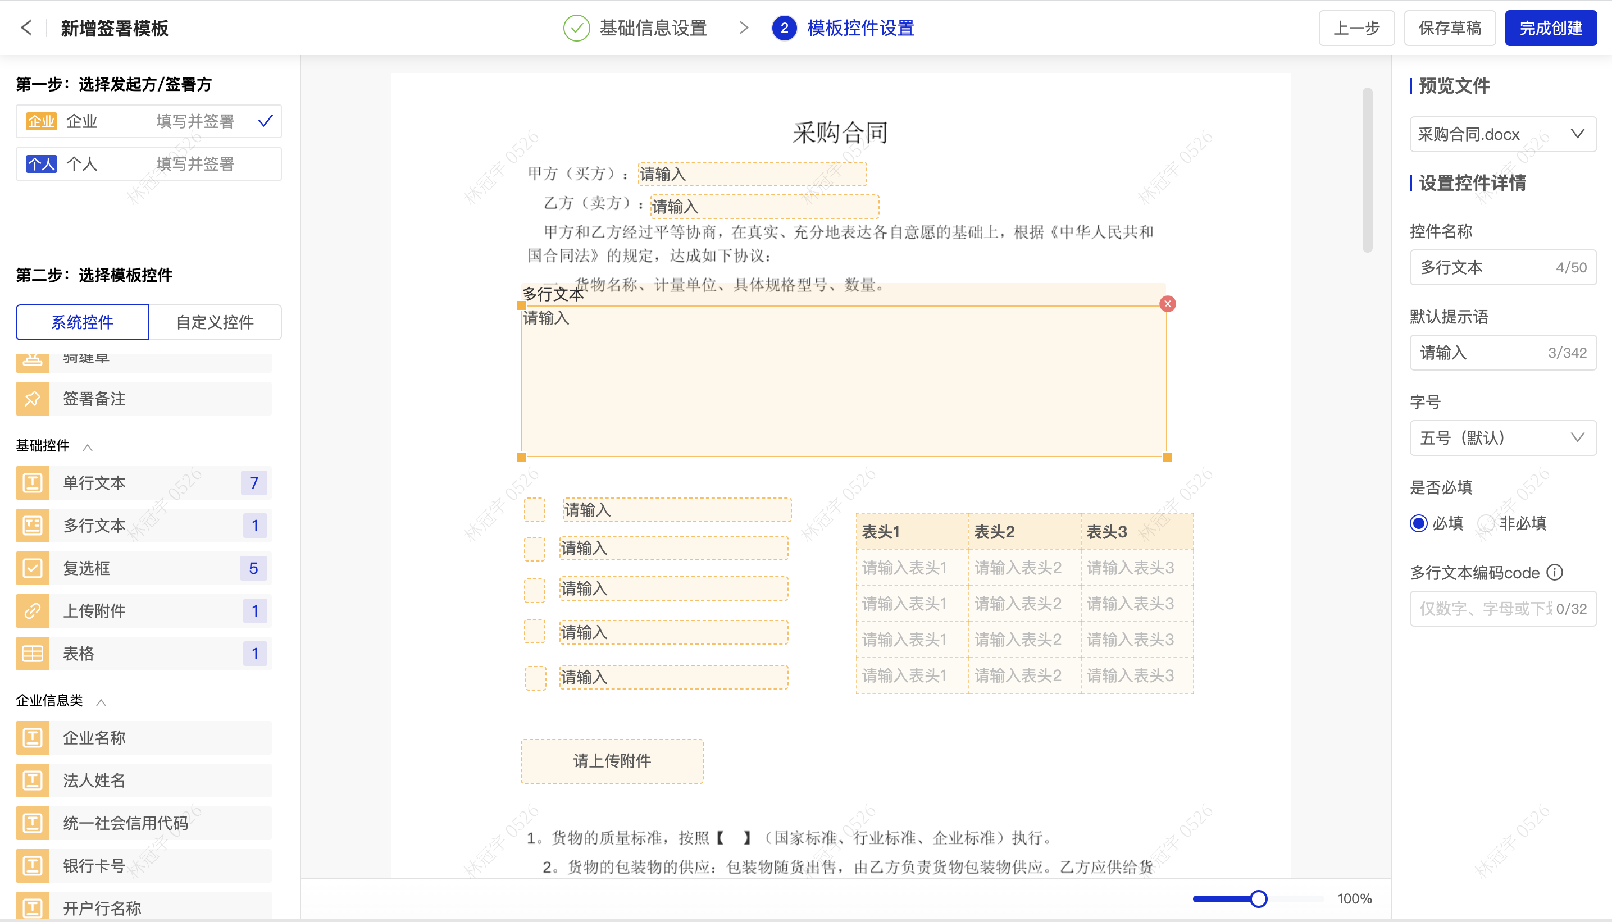The width and height of the screenshot is (1612, 922).
Task: Click the 法人姓名 control icon
Action: tap(33, 780)
